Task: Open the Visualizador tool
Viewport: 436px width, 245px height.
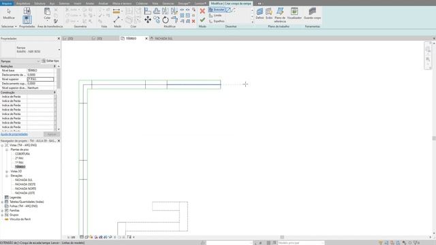Action: click(294, 13)
